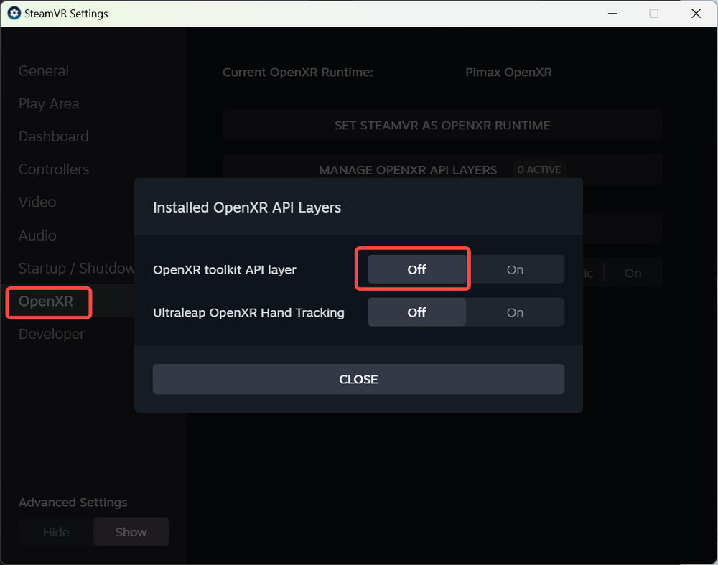This screenshot has width=718, height=565.
Task: Open the Controllers settings tab
Action: click(x=54, y=169)
